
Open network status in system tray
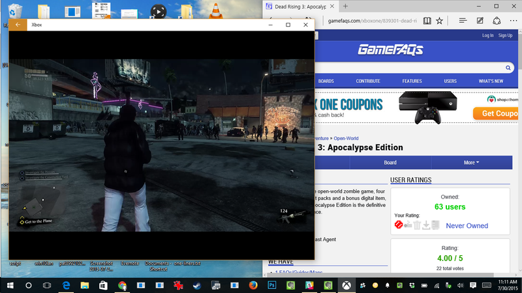pos(437,285)
